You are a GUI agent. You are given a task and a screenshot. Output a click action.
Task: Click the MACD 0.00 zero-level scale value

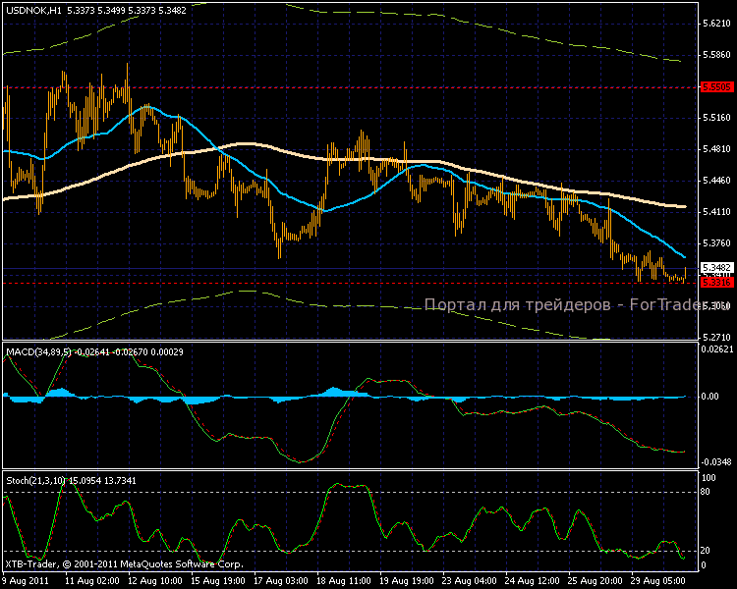pyautogui.click(x=711, y=397)
